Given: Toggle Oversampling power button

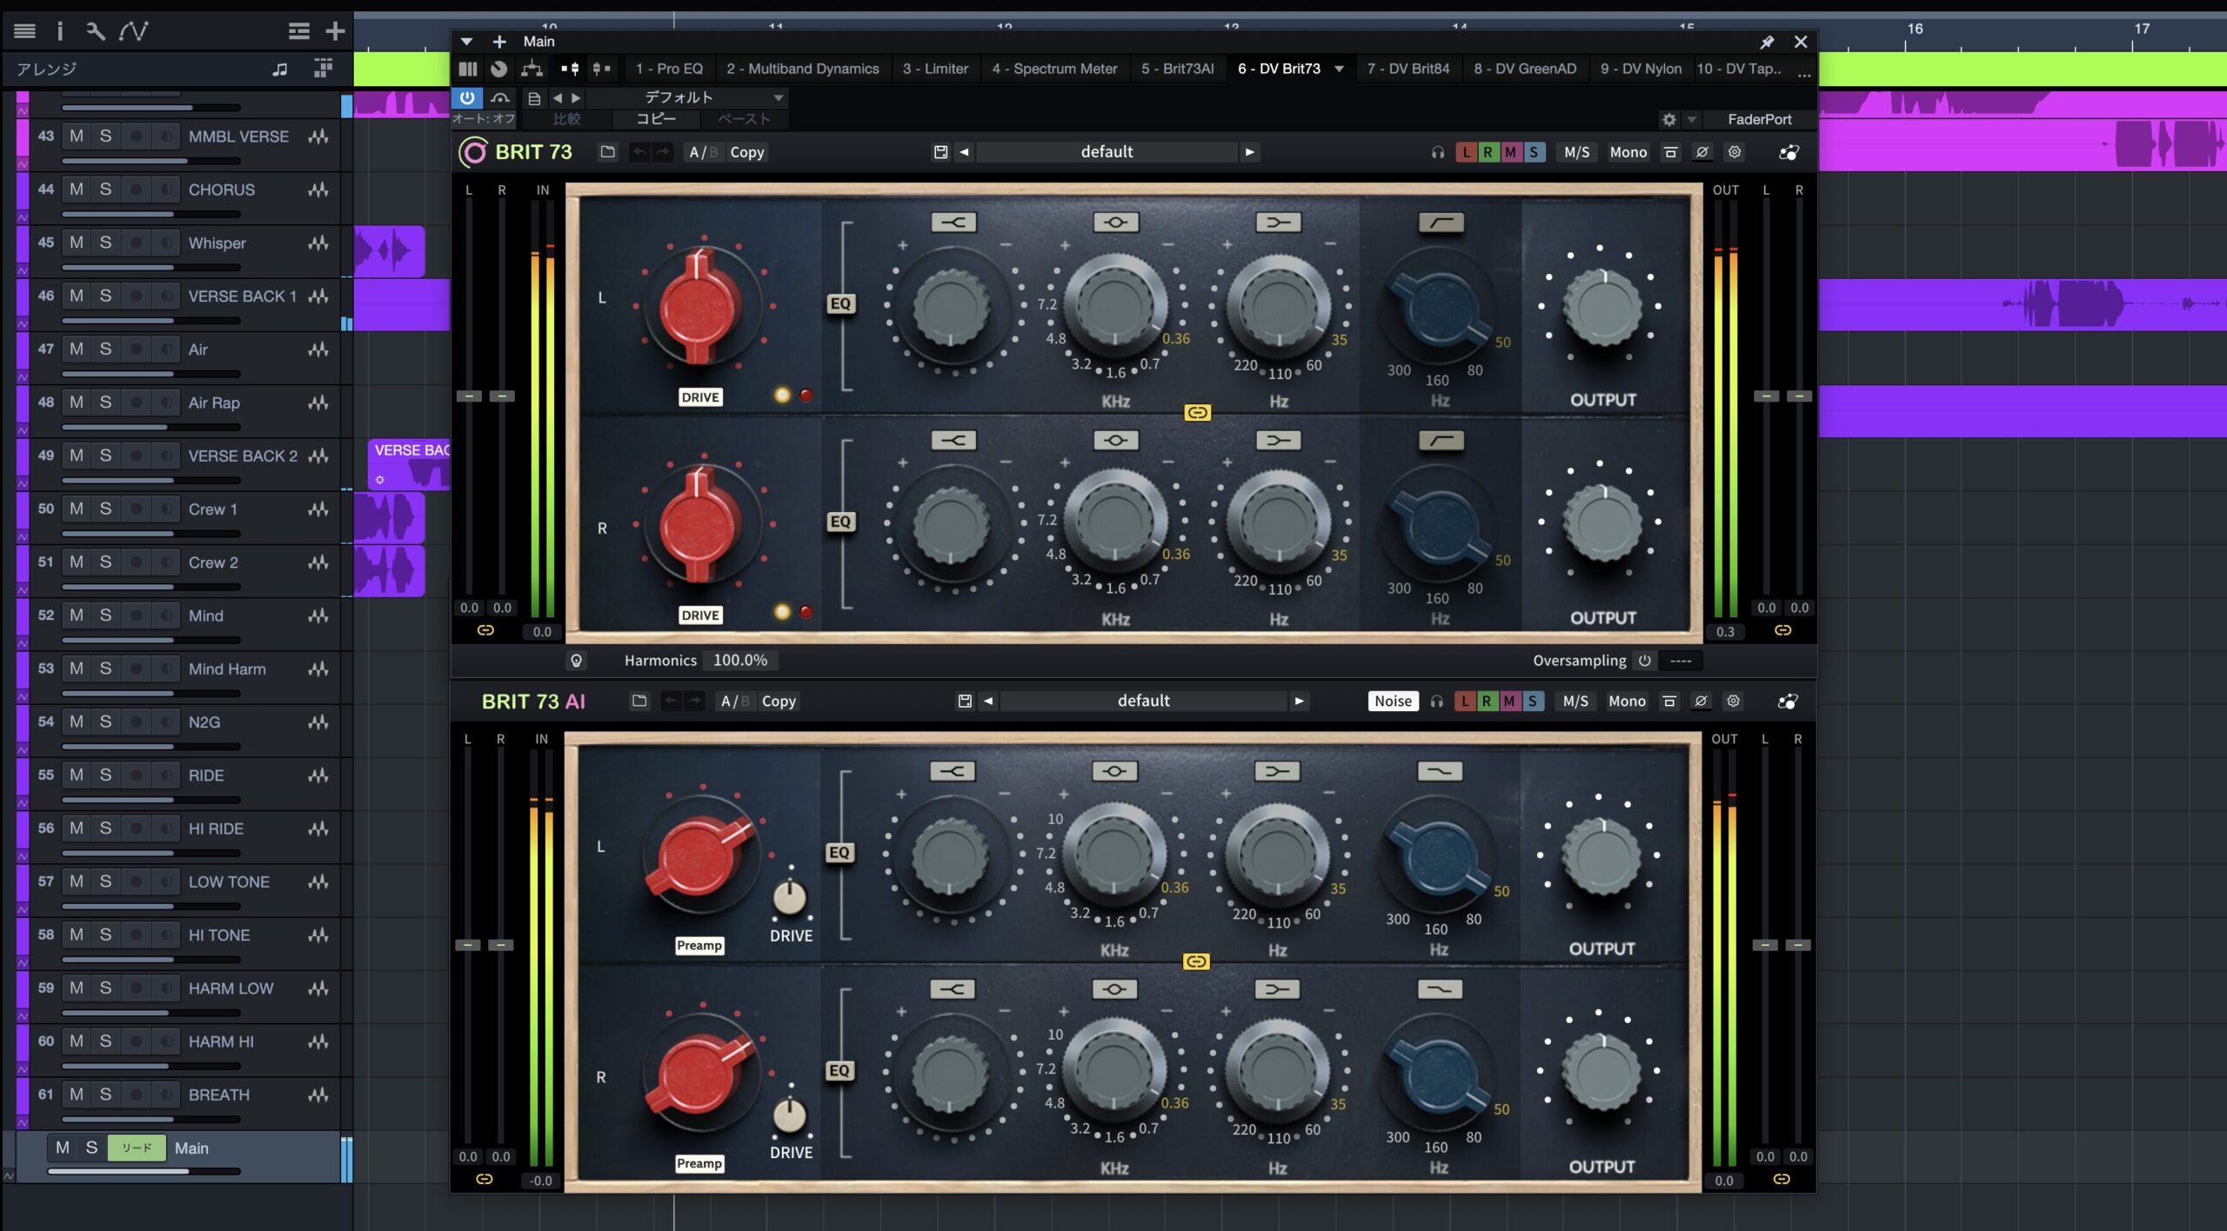Looking at the screenshot, I should tap(1644, 661).
